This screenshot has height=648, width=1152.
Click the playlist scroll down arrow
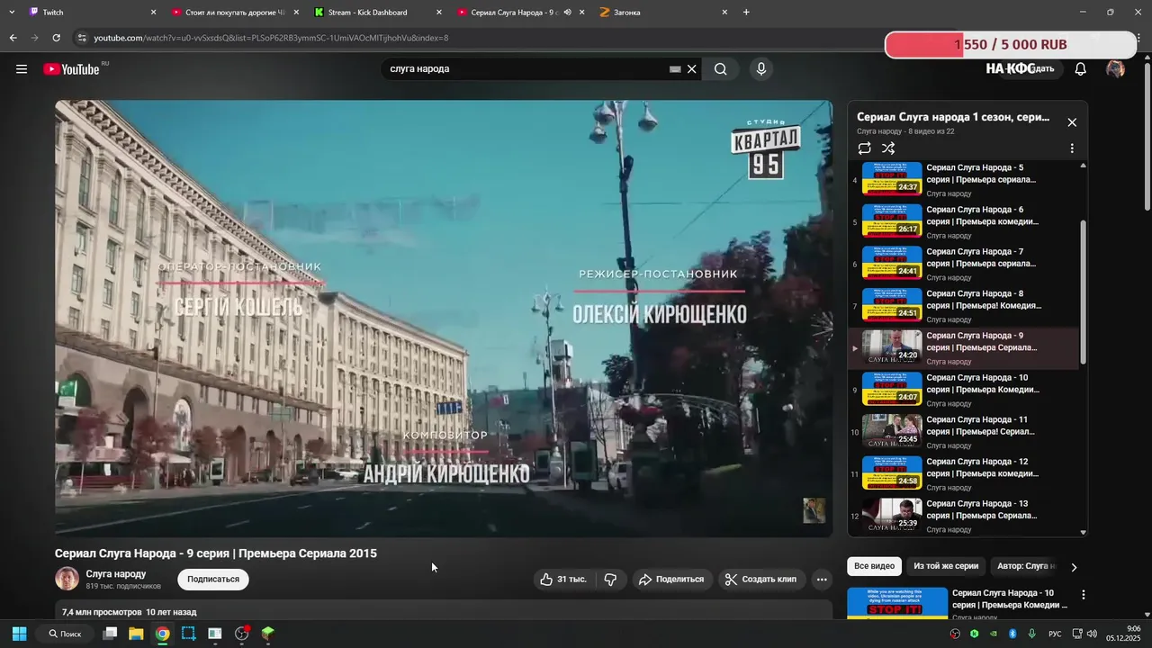[x=1084, y=532]
